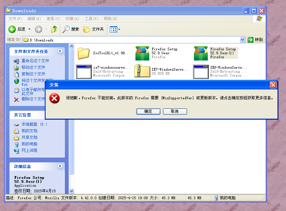Collapse the Details (详细信息) panel
This screenshot has width=286, height=211.
click(x=60, y=166)
